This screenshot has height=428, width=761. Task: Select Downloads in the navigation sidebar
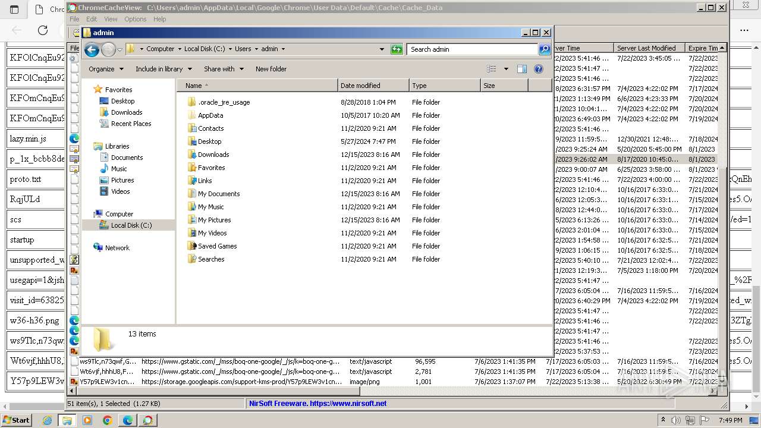click(127, 112)
